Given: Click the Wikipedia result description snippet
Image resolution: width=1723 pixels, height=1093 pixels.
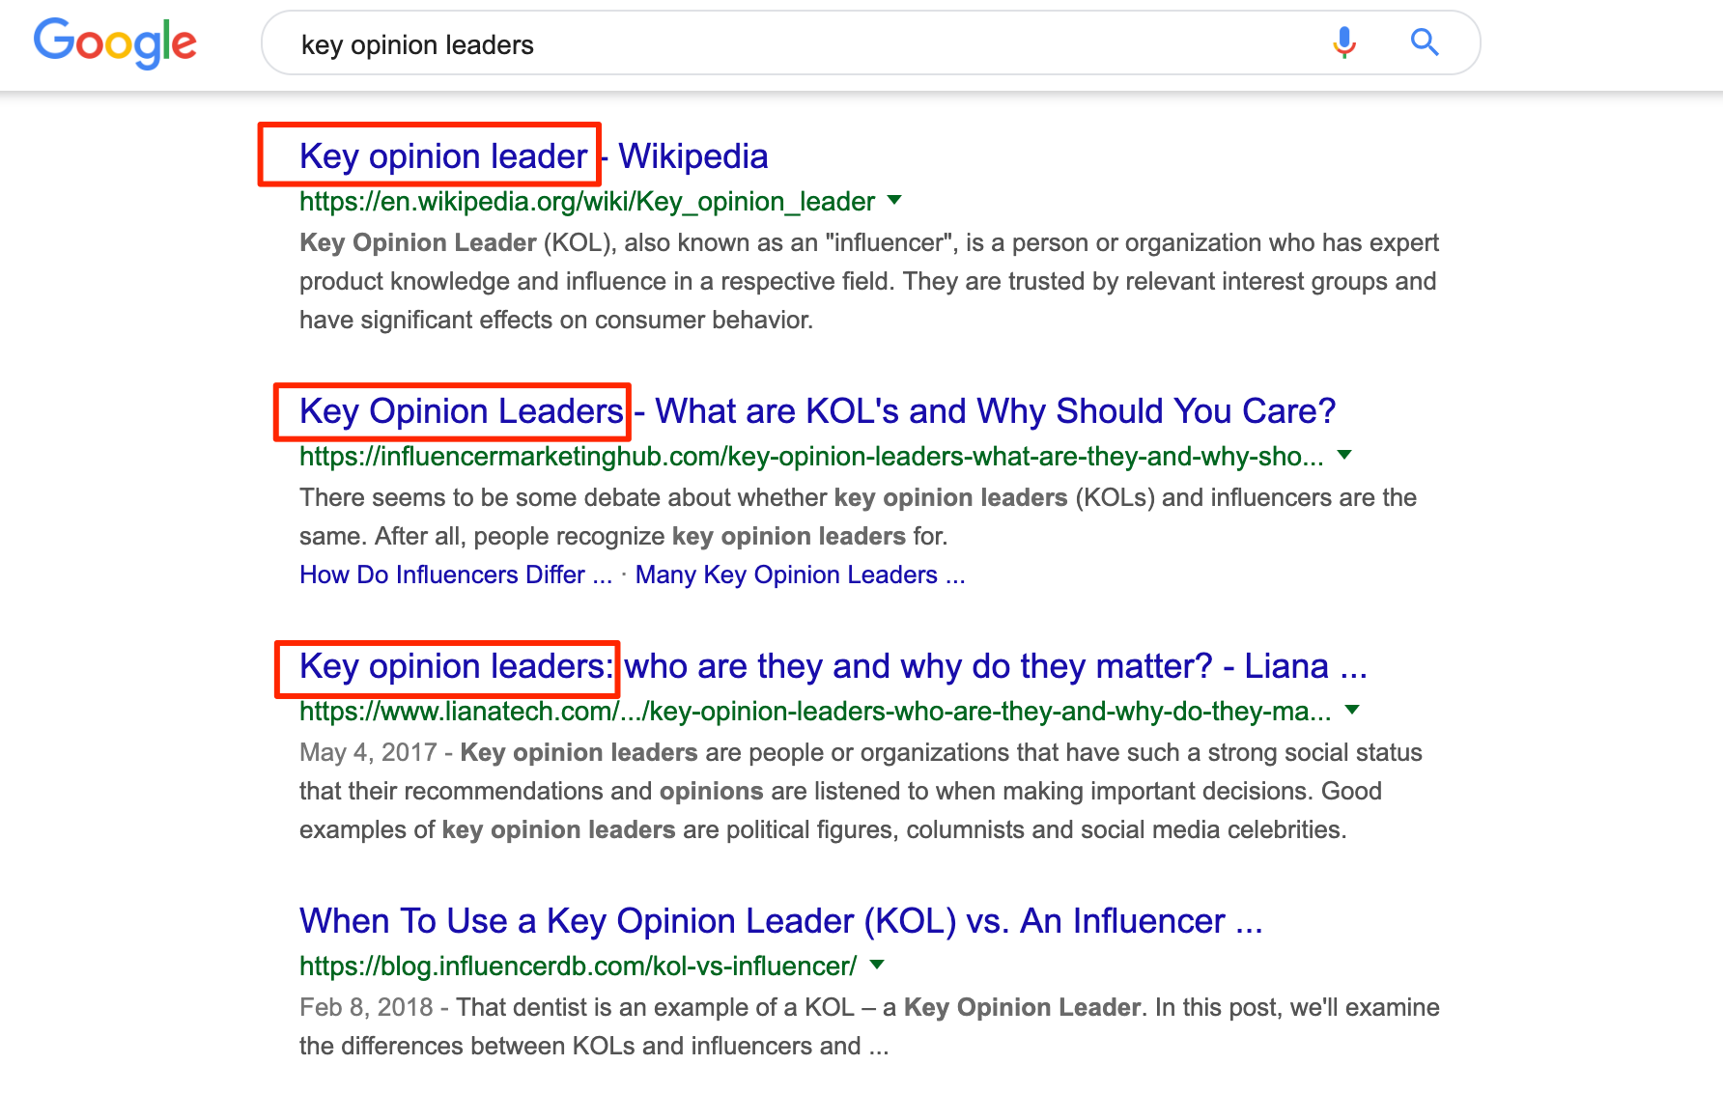Looking at the screenshot, I should (867, 281).
